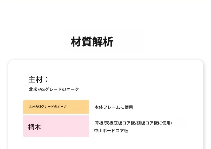Click the 析 character ending the title
This screenshot has height=149, width=211.
click(x=108, y=42)
